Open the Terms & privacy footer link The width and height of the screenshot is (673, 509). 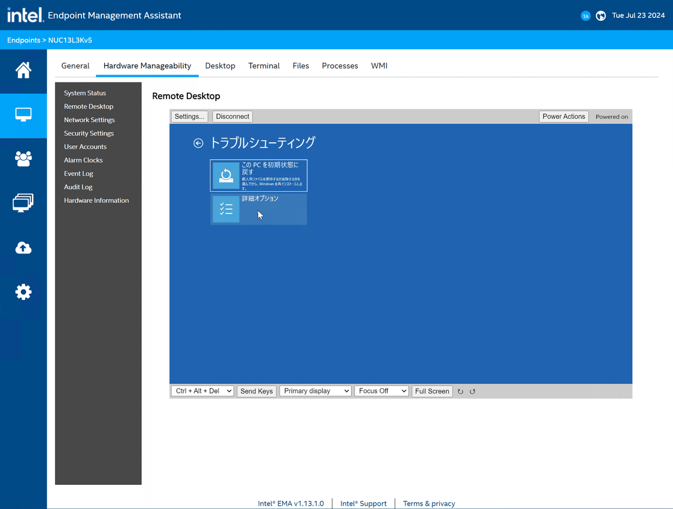[429, 503]
